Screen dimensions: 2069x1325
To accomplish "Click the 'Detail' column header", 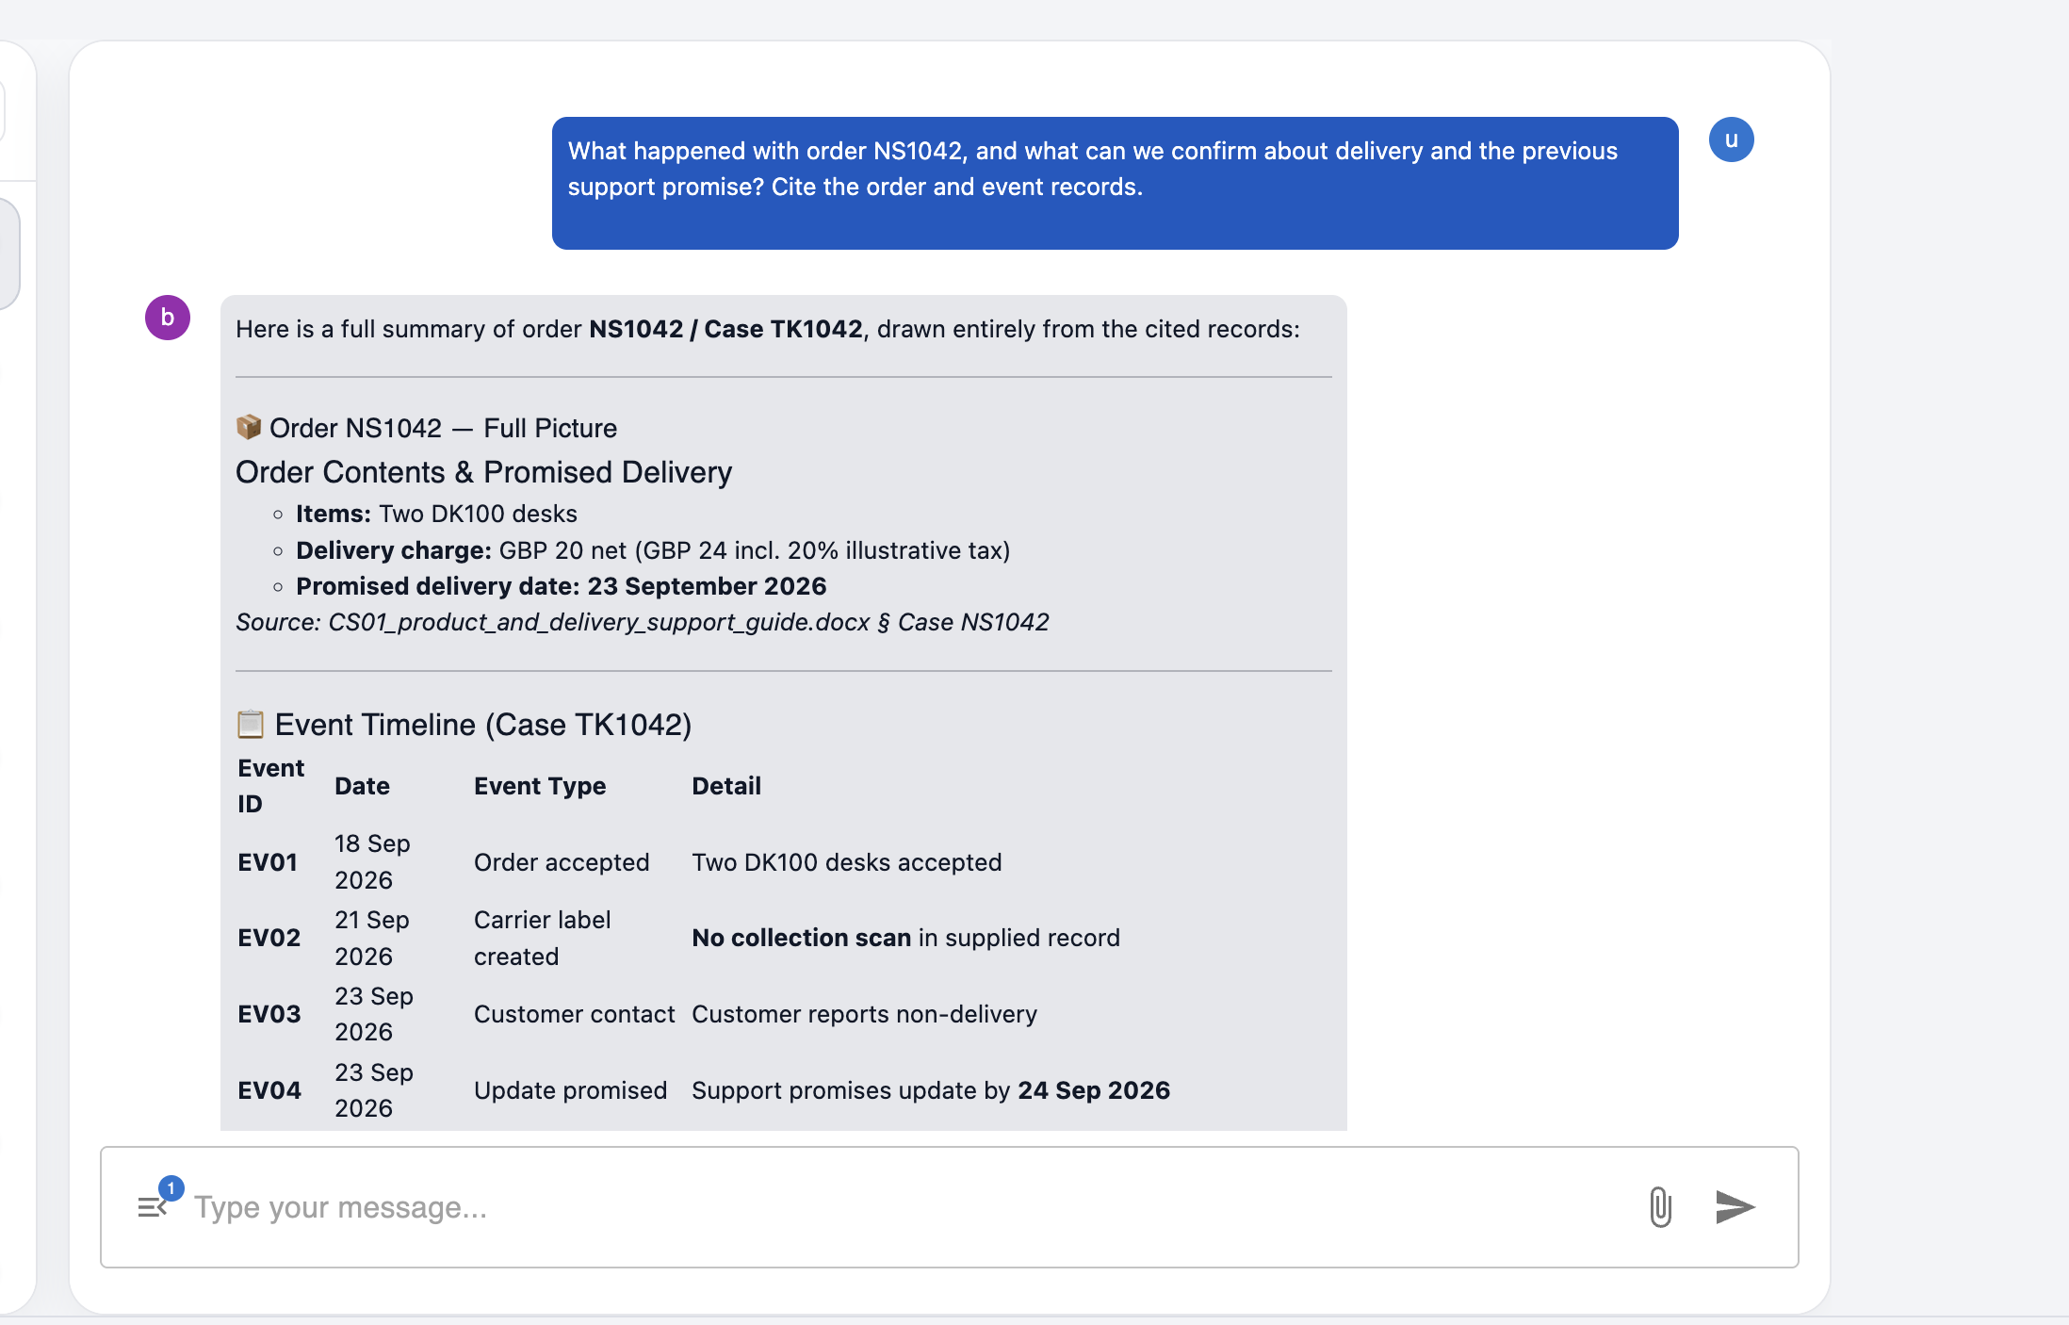I will (x=726, y=786).
